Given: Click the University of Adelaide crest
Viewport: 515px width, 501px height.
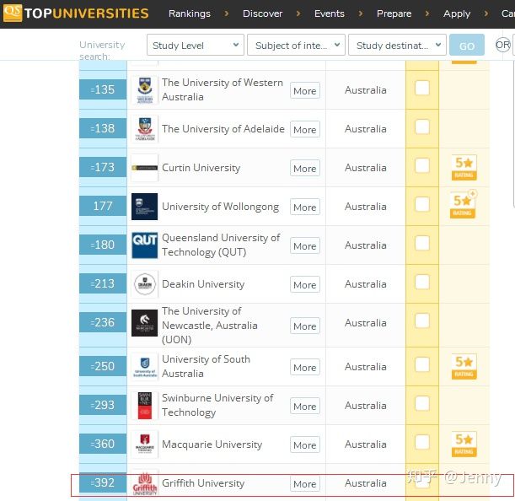Looking at the screenshot, I should (x=144, y=129).
